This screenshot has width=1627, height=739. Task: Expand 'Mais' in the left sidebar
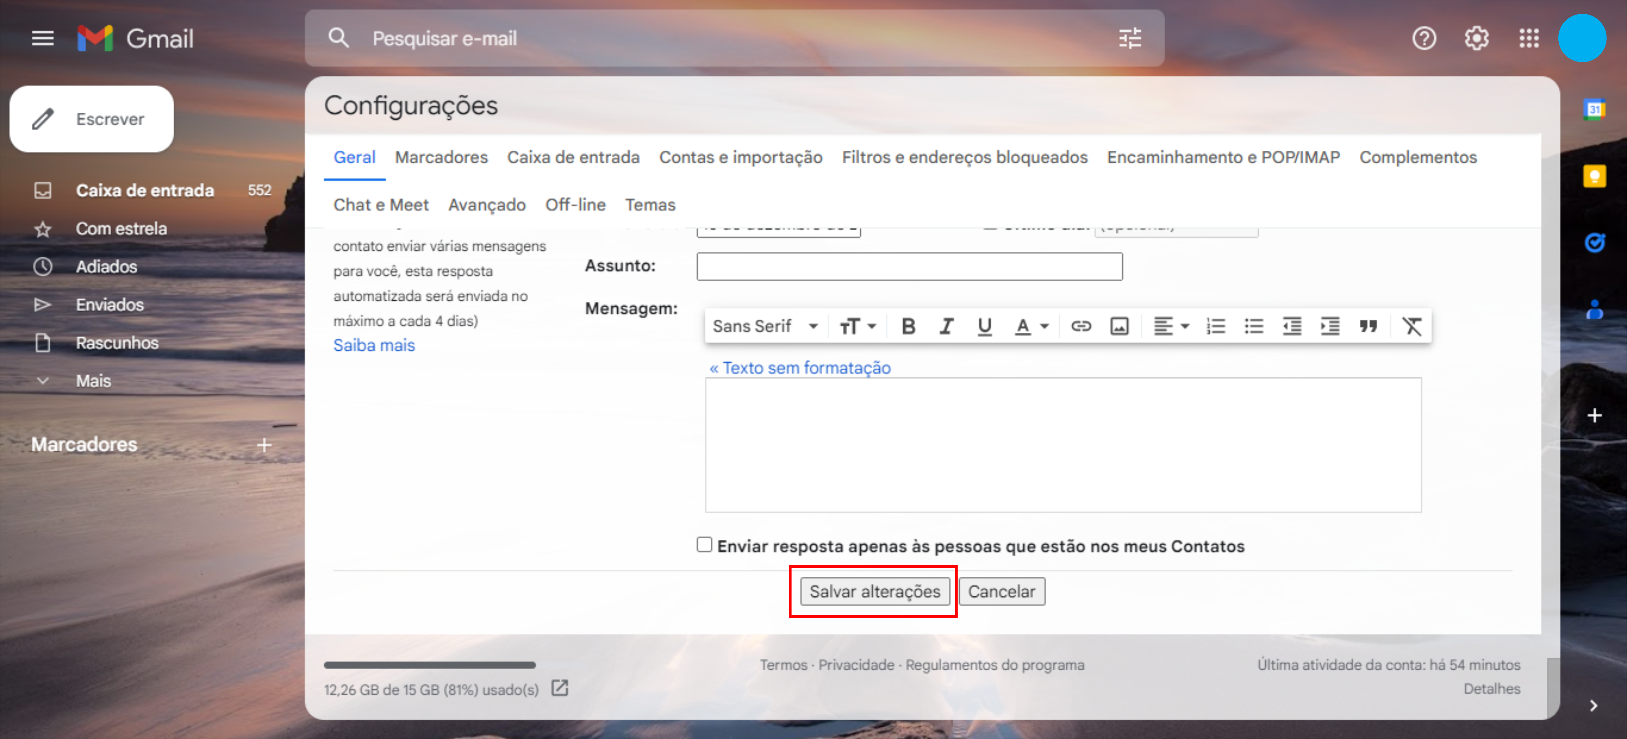click(x=93, y=381)
